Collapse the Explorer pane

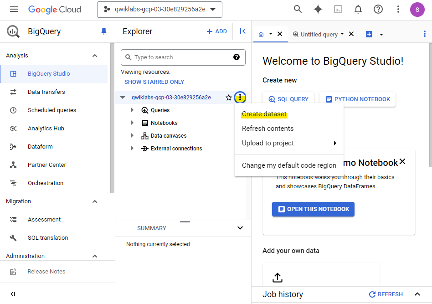coord(242,31)
